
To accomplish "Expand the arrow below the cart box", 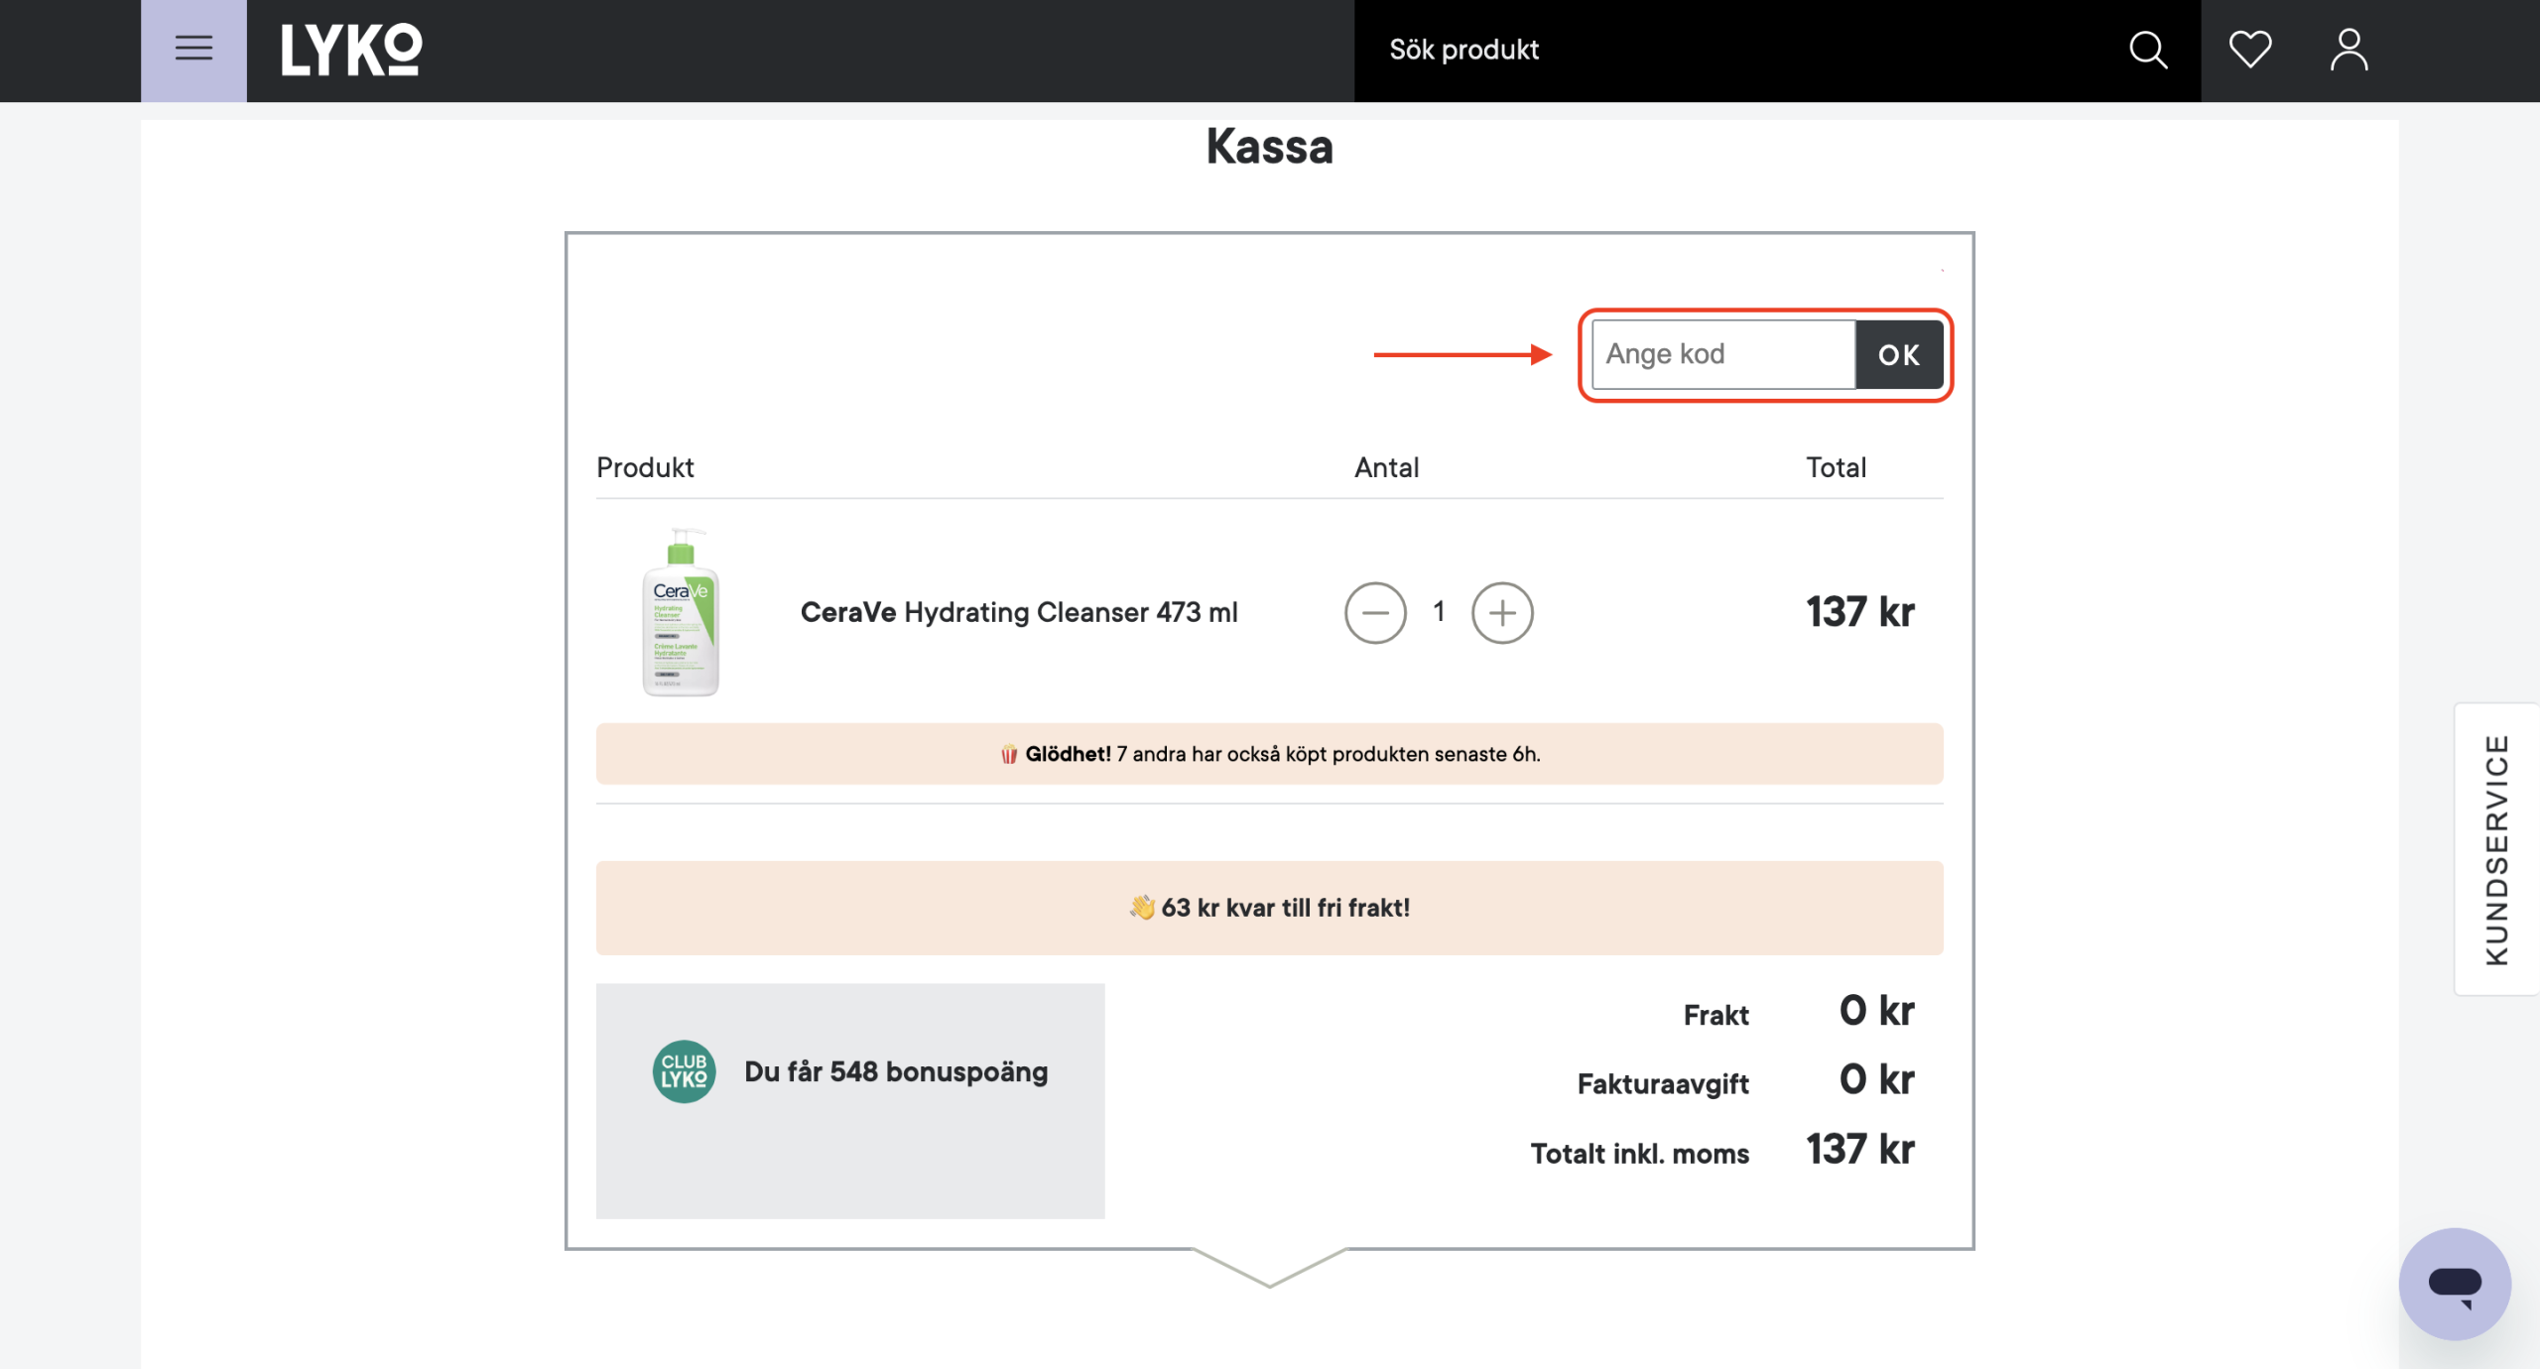I will pyautogui.click(x=1269, y=1268).
